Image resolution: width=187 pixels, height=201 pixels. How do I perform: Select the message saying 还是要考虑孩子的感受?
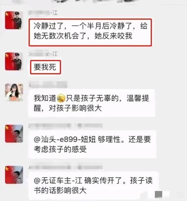pos(92,144)
